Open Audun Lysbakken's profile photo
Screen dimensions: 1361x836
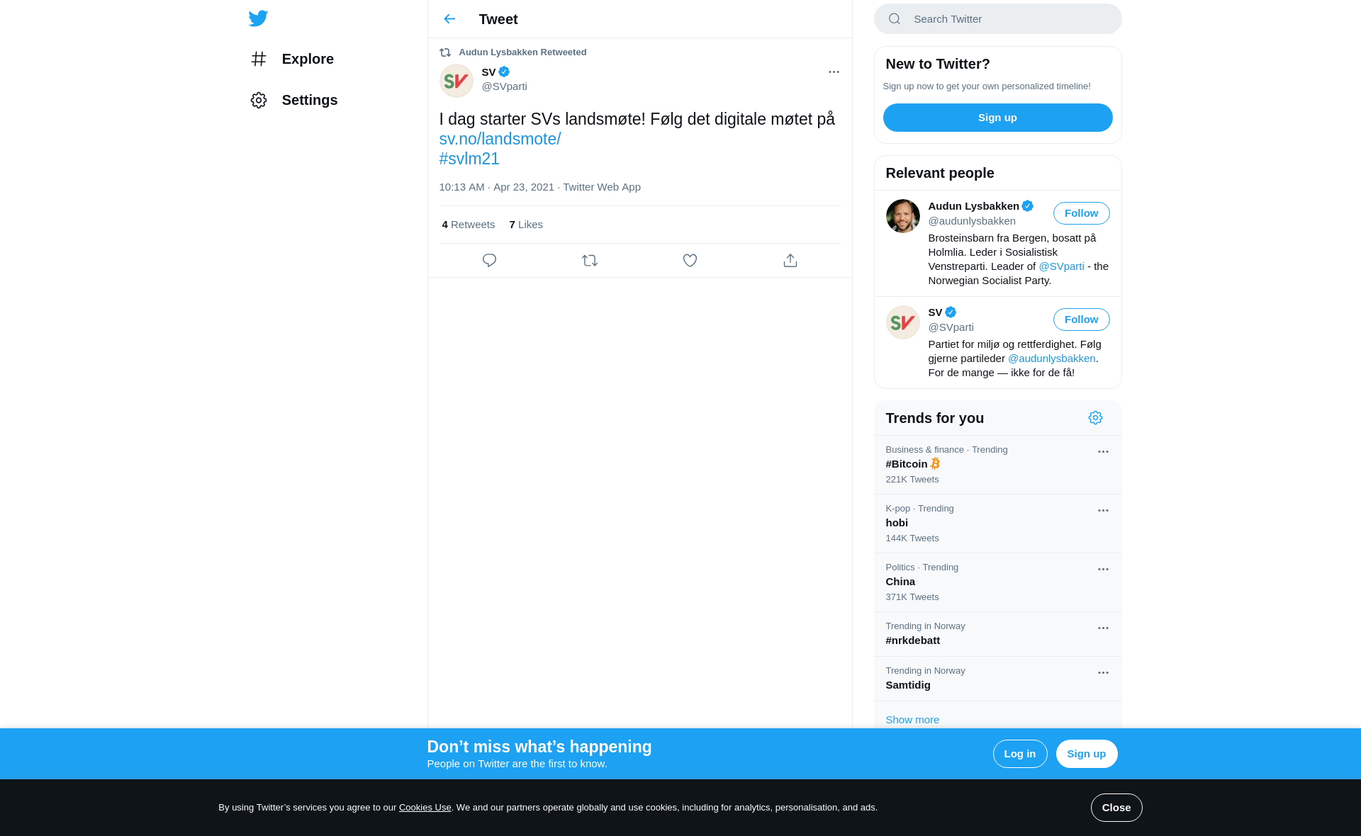coord(903,216)
